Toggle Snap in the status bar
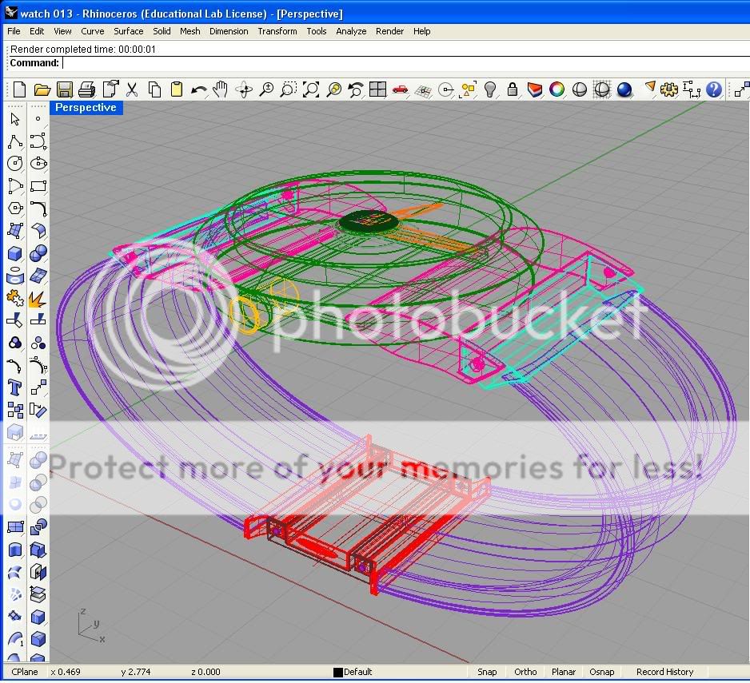 486,672
